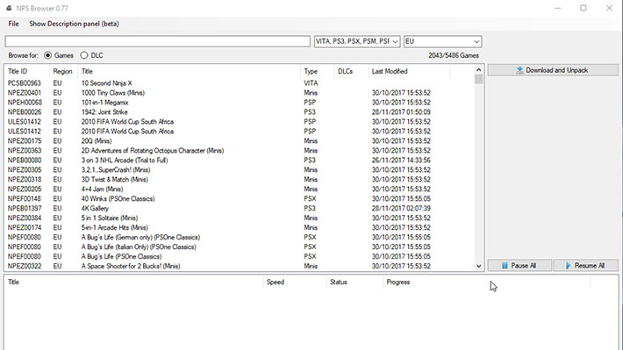Select the 4x4 Jam (Minis) row
Image resolution: width=623 pixels, height=350 pixels.
pyautogui.click(x=240, y=189)
